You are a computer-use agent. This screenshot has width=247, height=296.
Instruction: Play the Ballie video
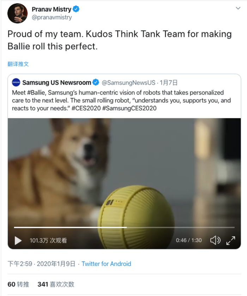18,241
